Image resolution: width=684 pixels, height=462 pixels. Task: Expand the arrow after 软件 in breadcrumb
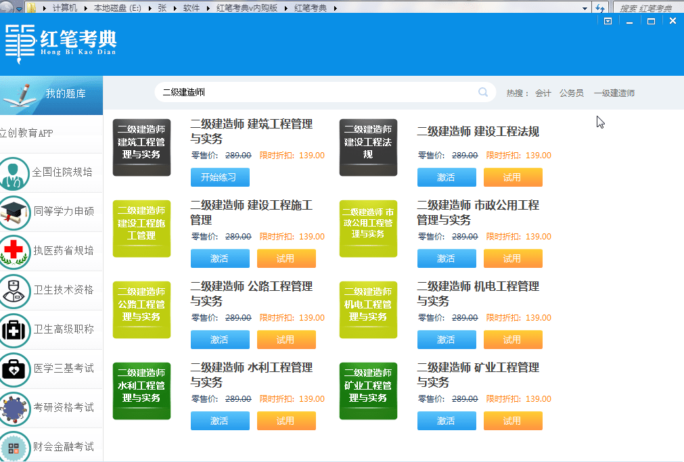coord(208,8)
